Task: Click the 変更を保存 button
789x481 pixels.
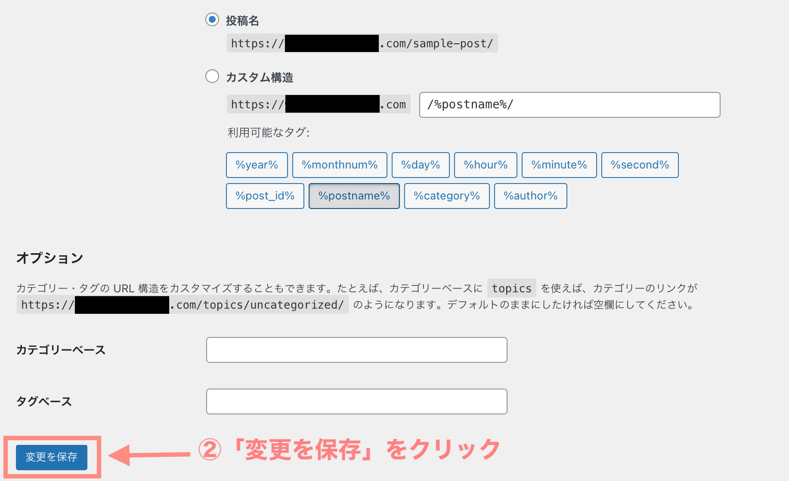Action: point(52,457)
